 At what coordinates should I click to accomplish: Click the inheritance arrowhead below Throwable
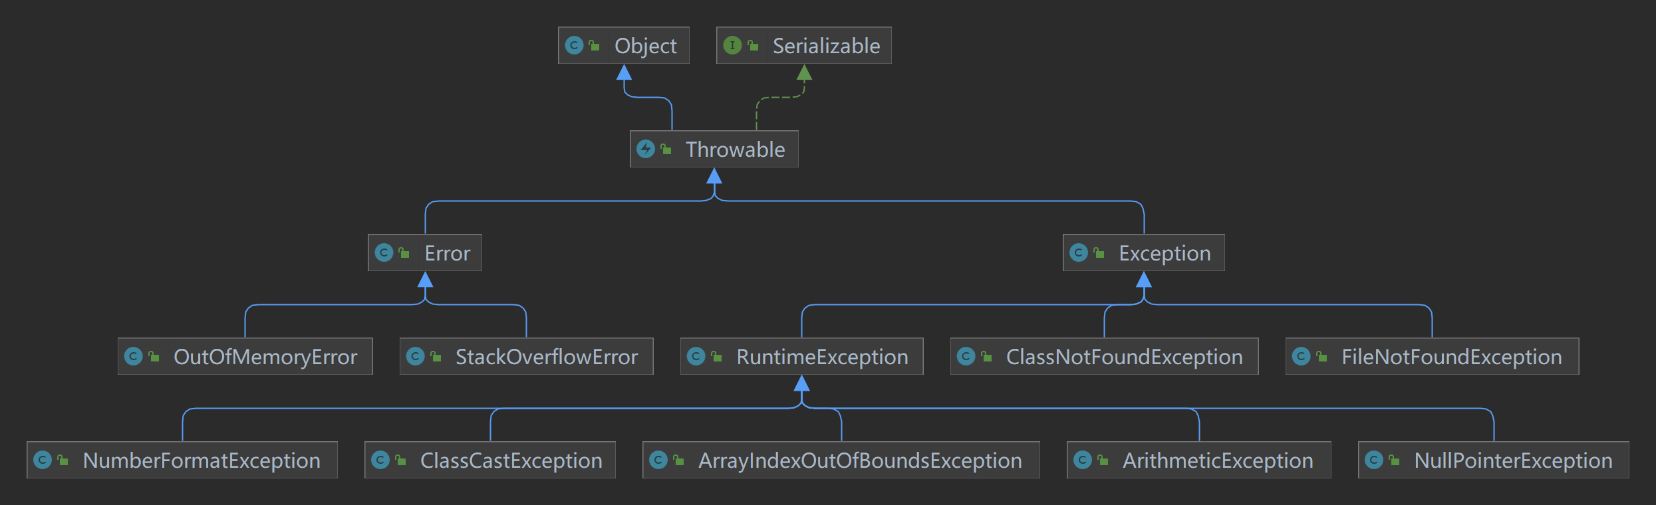tap(714, 176)
